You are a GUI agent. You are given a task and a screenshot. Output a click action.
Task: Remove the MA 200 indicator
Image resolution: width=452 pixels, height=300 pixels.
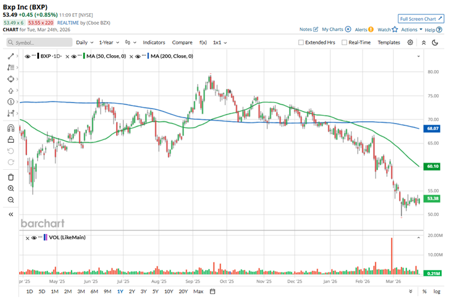[131, 56]
